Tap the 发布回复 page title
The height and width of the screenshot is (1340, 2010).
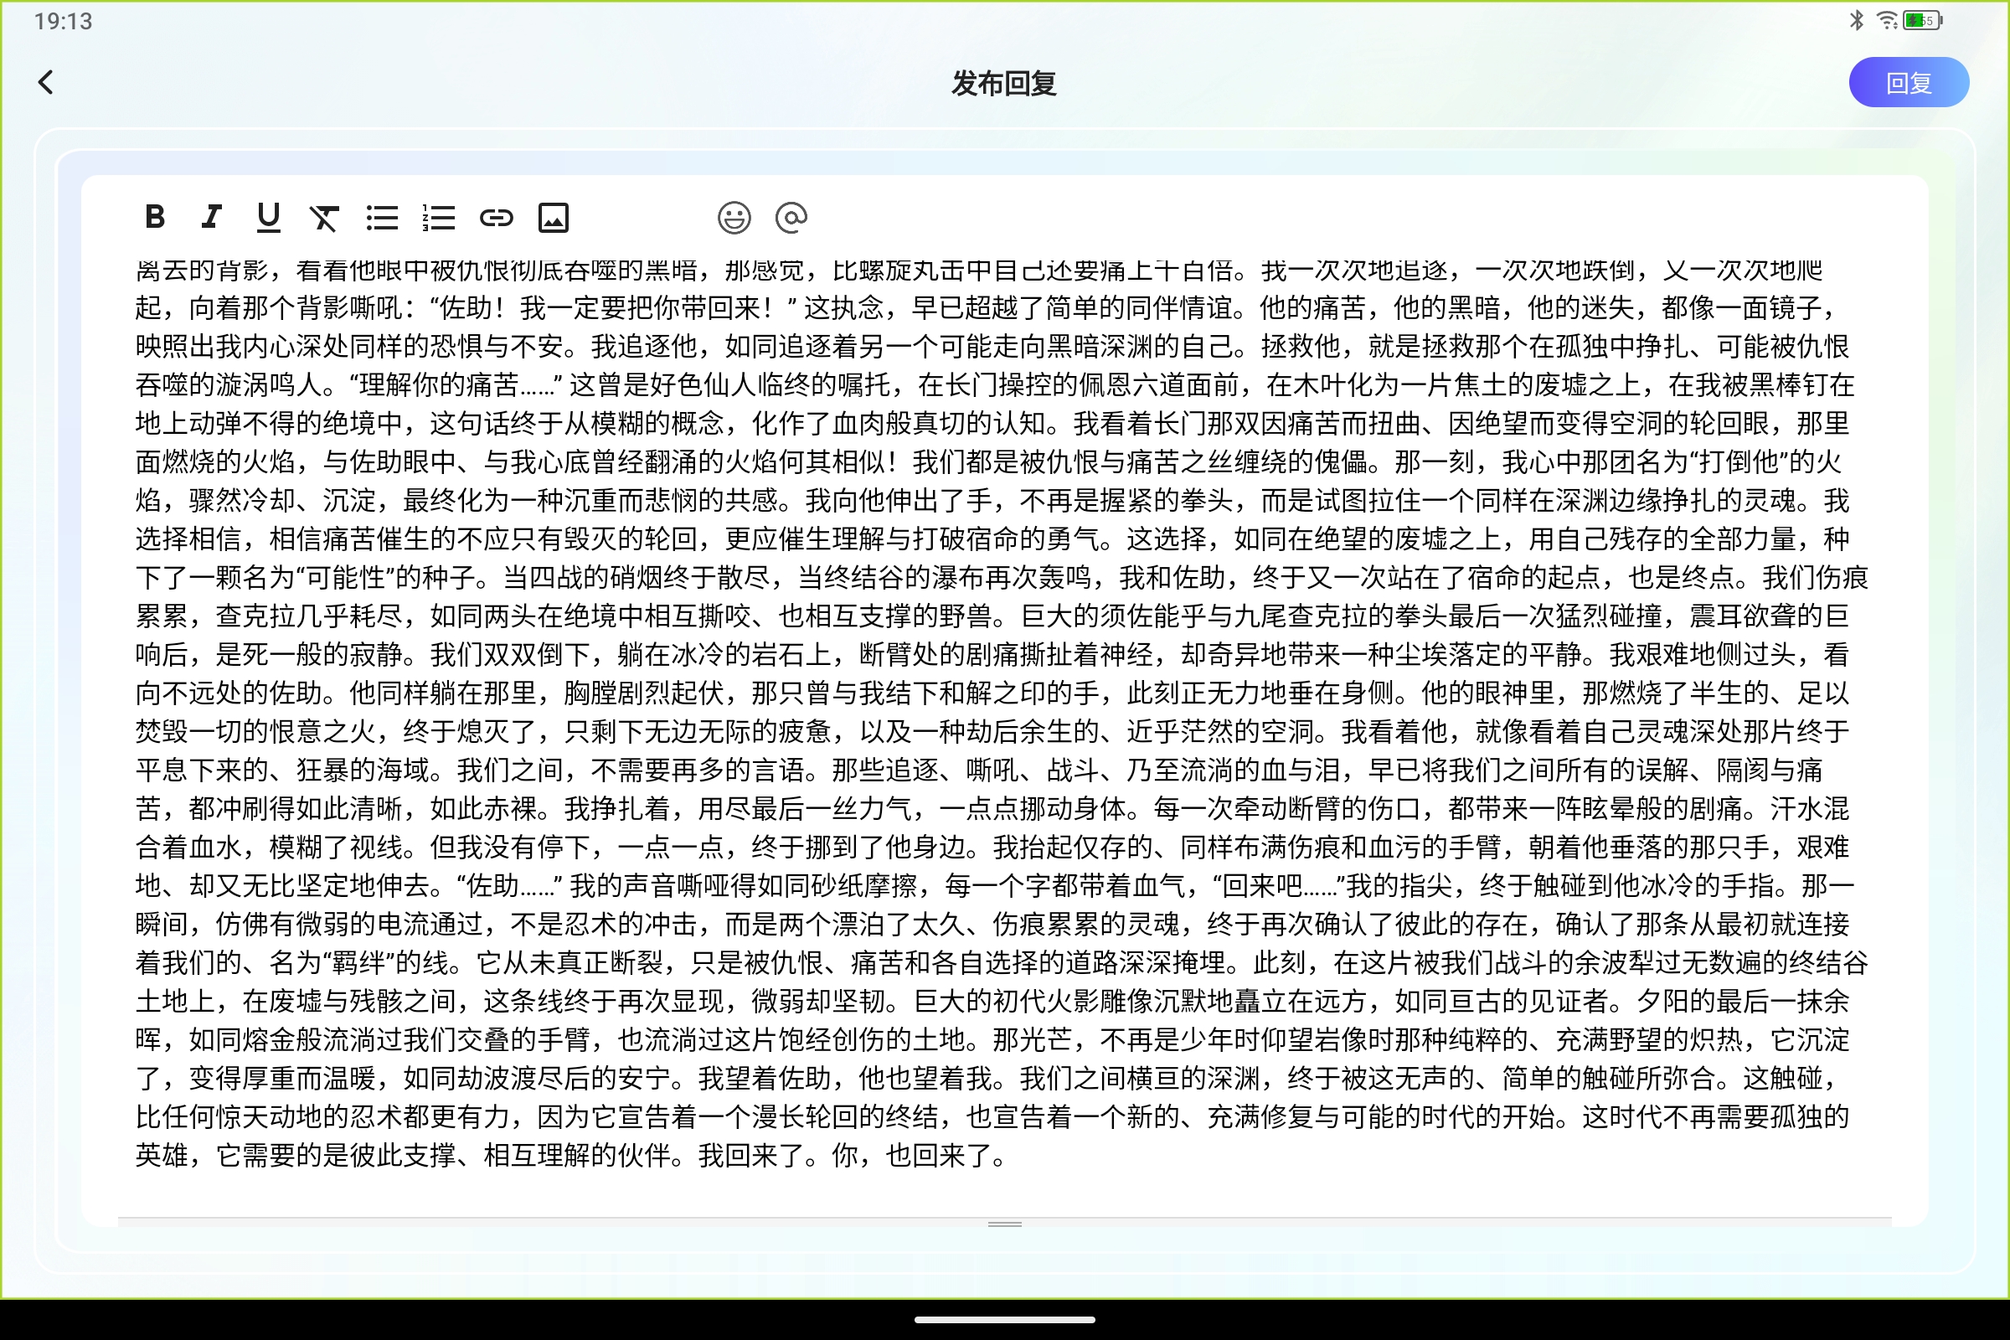click(1005, 84)
